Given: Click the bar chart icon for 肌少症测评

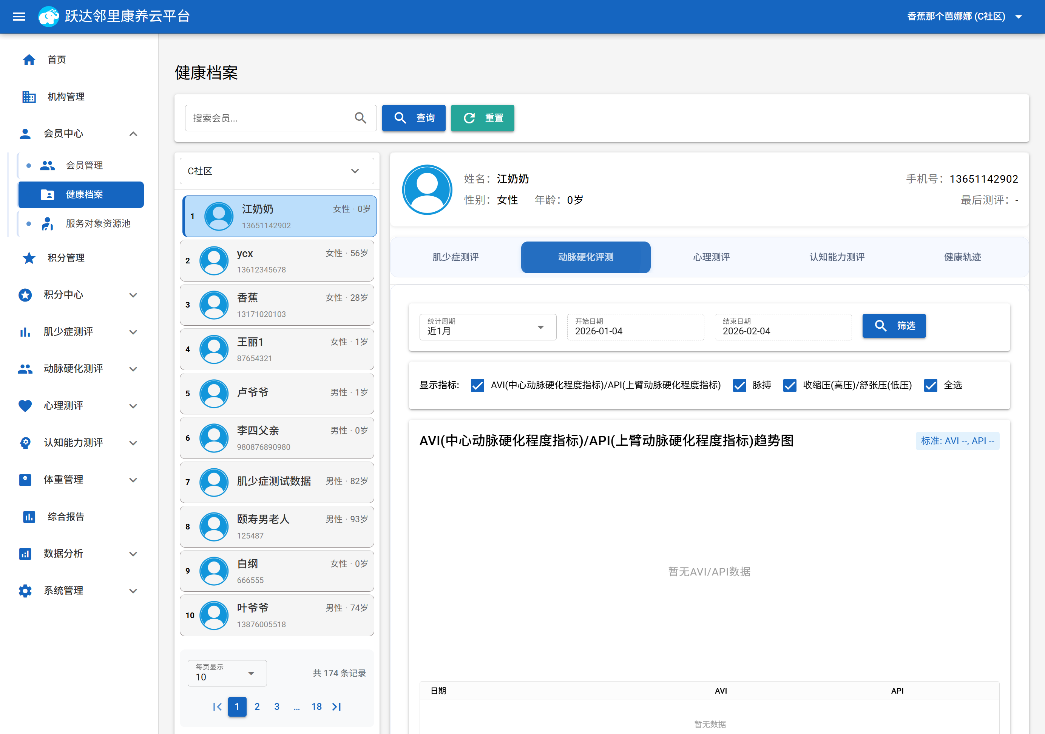Looking at the screenshot, I should 25,332.
